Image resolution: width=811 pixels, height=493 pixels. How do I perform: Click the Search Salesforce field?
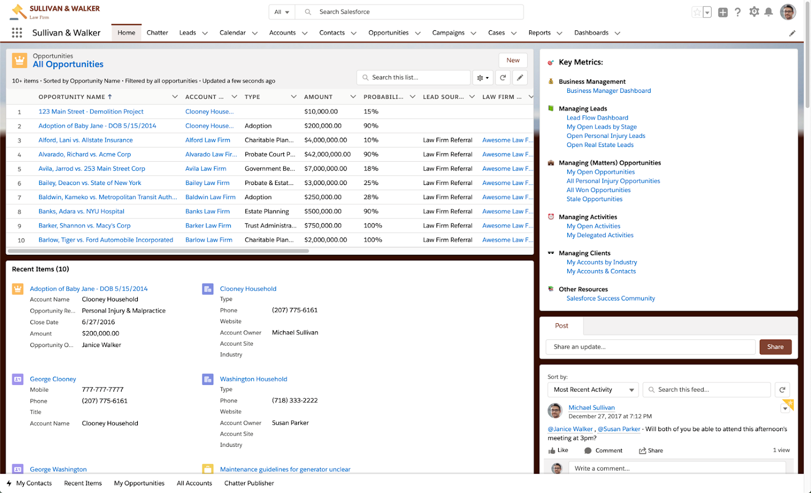click(x=410, y=12)
